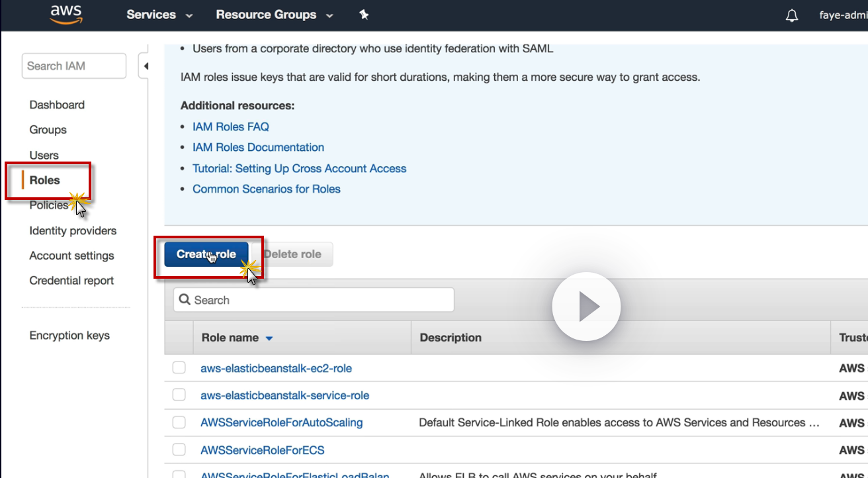This screenshot has width=868, height=478.
Task: Click the Delete role button
Action: tap(292, 254)
